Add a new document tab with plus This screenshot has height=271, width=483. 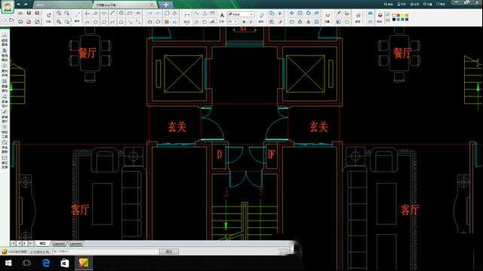[x=166, y=5]
